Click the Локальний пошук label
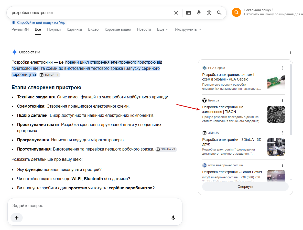 (258, 10)
